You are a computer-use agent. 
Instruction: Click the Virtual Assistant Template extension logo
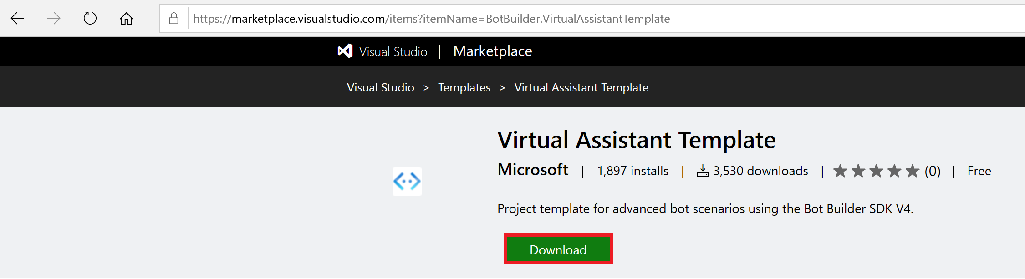pos(407,181)
